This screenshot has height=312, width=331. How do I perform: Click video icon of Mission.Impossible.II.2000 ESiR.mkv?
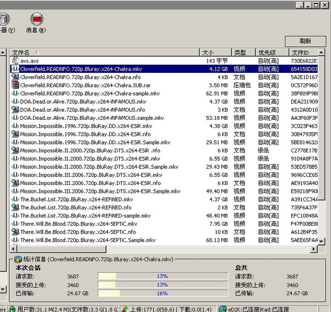(15, 158)
